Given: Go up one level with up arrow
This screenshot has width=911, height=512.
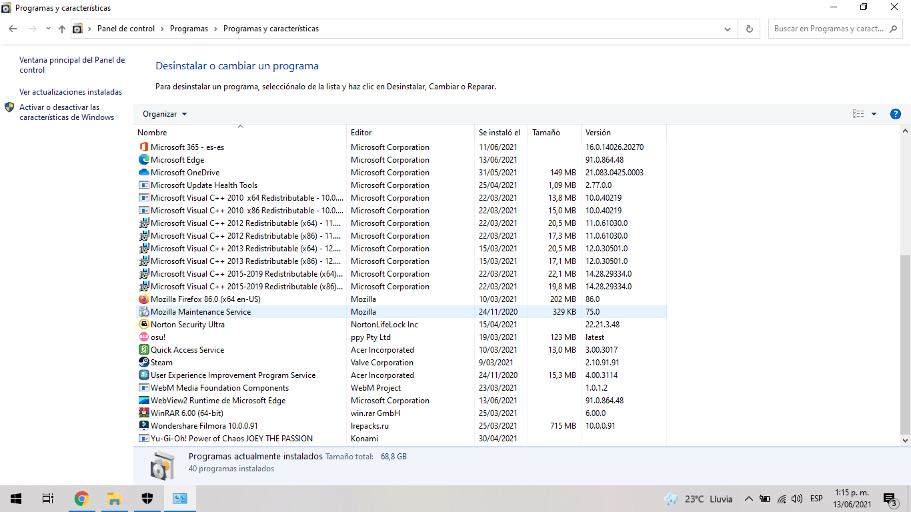Looking at the screenshot, I should tap(62, 29).
